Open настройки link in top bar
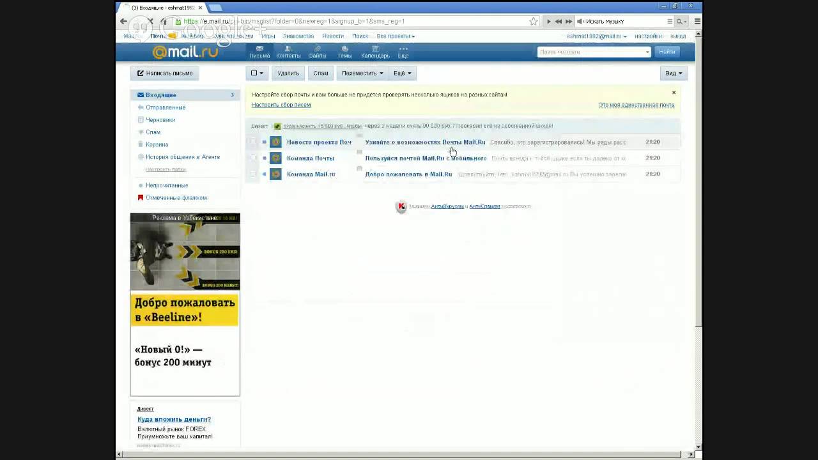 point(648,36)
